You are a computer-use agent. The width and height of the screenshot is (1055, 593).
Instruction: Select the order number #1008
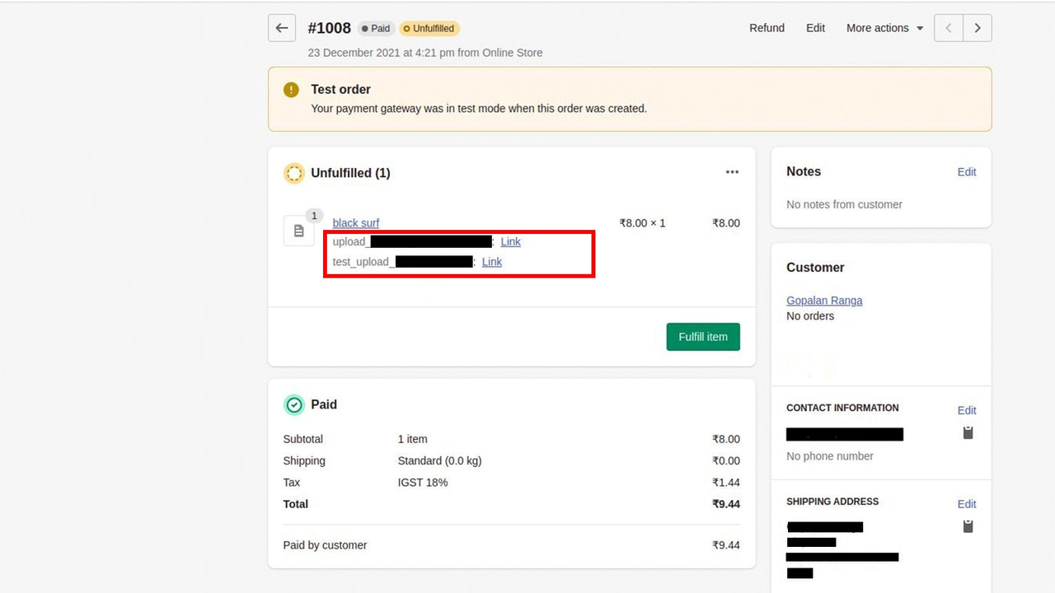coord(330,28)
